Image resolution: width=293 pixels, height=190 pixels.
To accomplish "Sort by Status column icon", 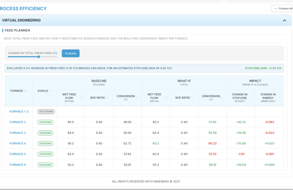I will [50, 91].
